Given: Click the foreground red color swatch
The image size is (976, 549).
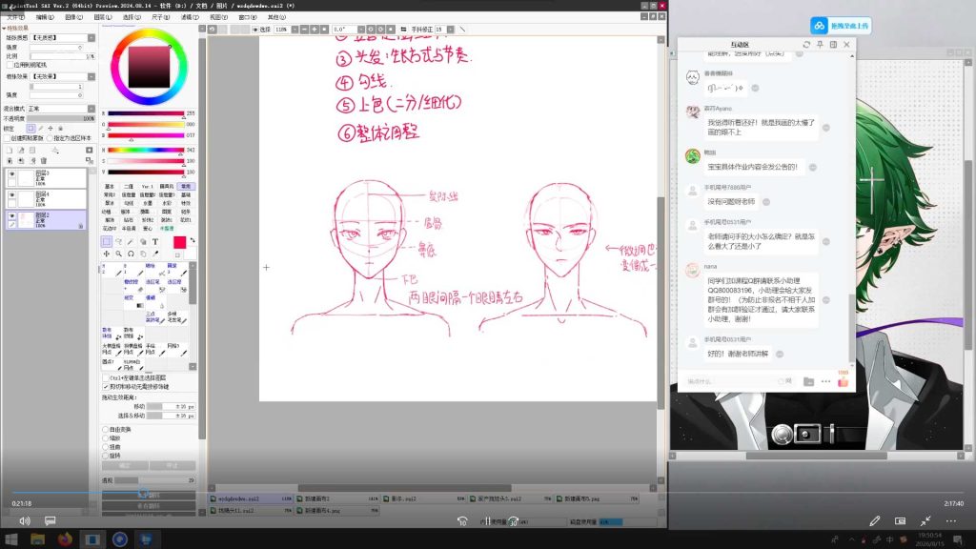Looking at the screenshot, I should point(179,242).
